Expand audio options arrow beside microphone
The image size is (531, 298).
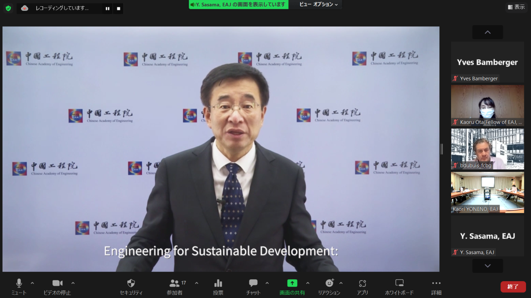pos(32,283)
